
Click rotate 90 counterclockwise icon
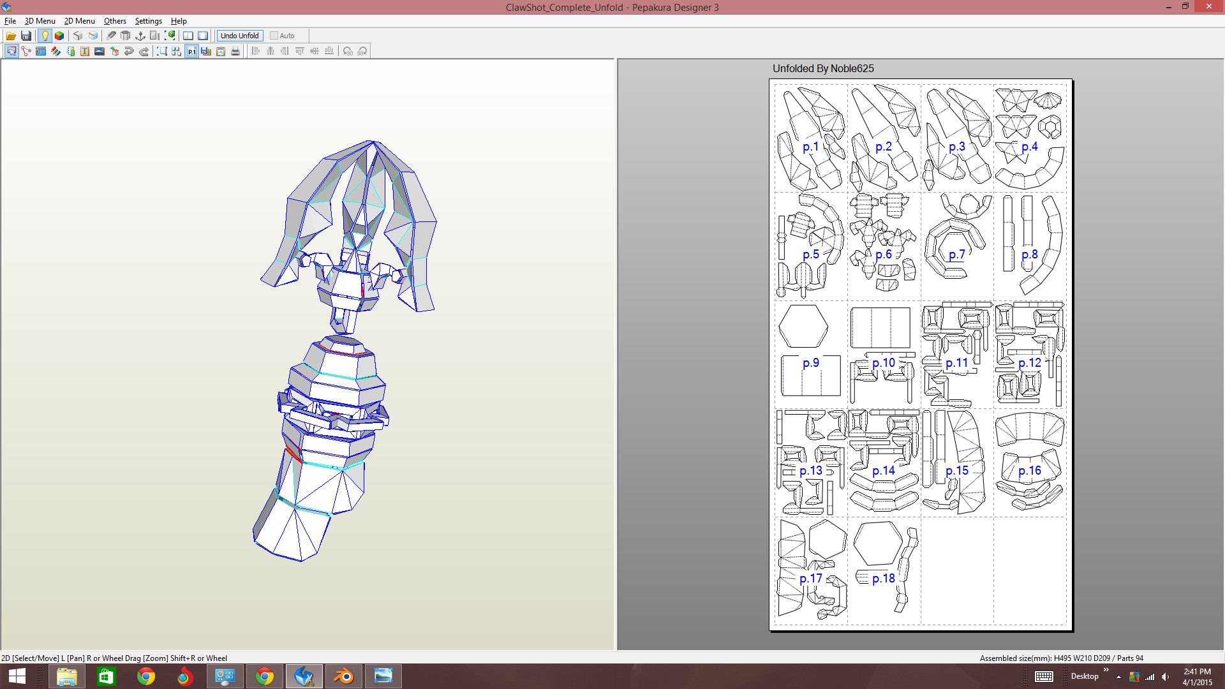pyautogui.click(x=348, y=51)
